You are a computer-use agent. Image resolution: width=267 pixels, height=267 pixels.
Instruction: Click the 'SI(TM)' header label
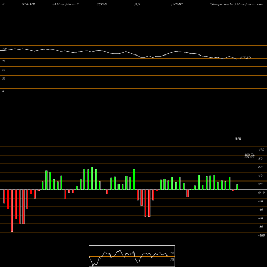coord(101,4)
